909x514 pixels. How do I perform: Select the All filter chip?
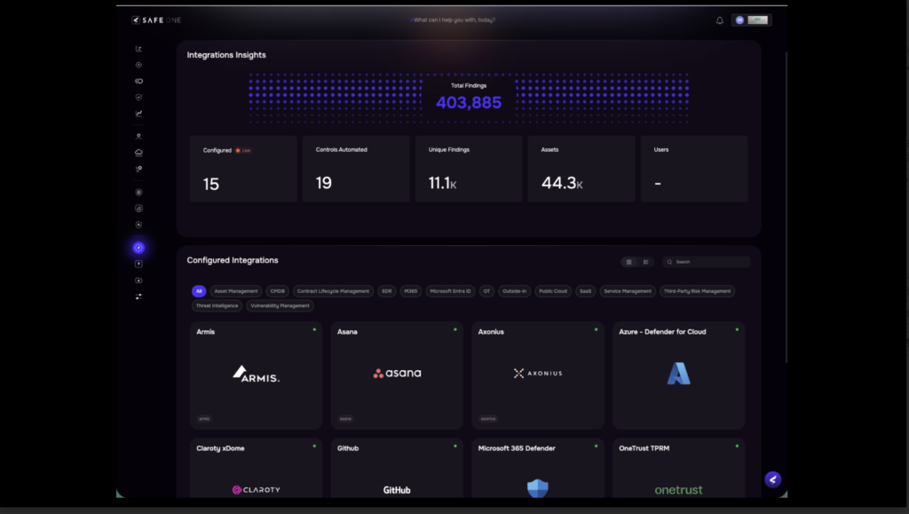click(199, 291)
